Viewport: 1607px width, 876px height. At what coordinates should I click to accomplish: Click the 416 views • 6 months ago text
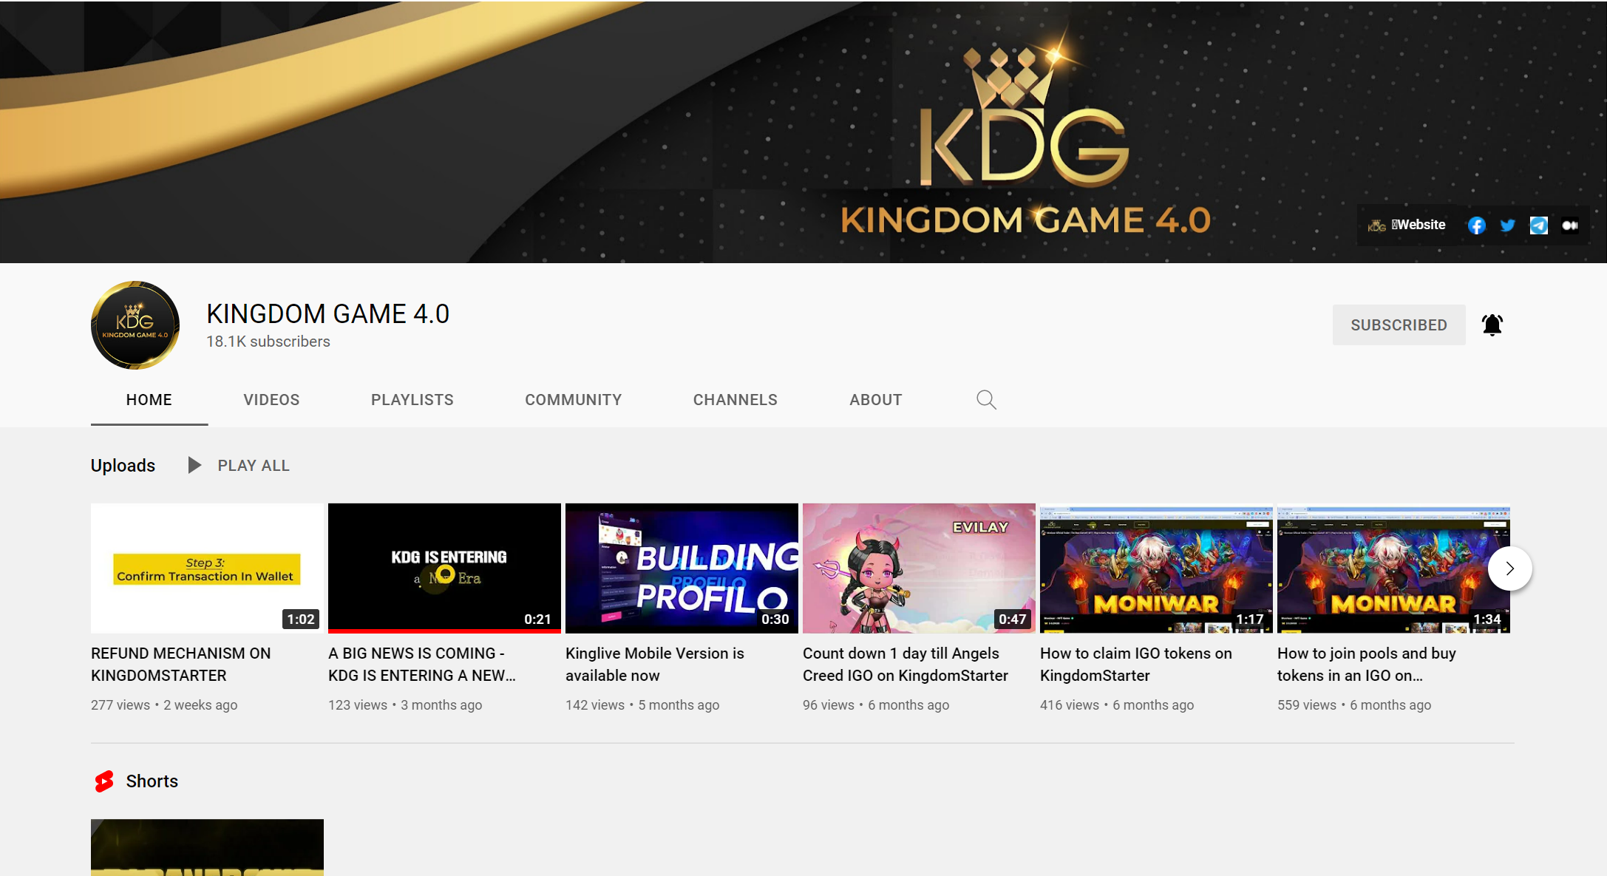tap(1117, 705)
